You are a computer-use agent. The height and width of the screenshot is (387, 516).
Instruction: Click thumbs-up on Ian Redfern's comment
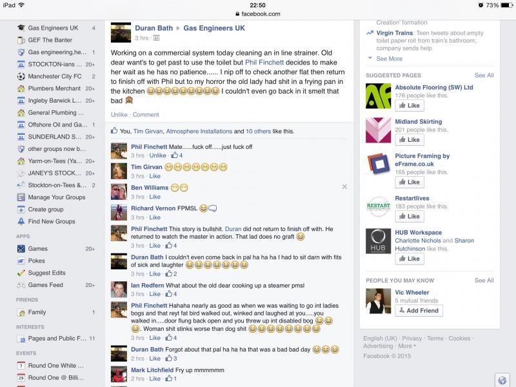[169, 293]
